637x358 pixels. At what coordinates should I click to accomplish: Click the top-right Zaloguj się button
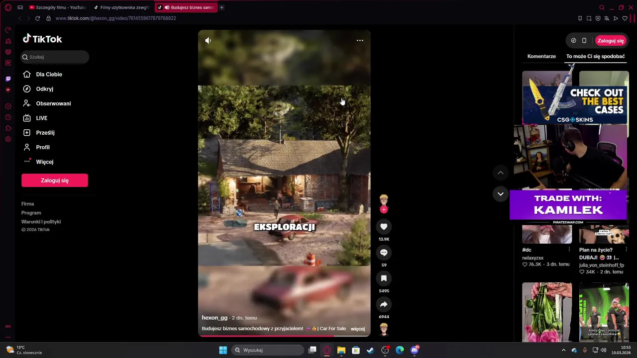pyautogui.click(x=611, y=41)
